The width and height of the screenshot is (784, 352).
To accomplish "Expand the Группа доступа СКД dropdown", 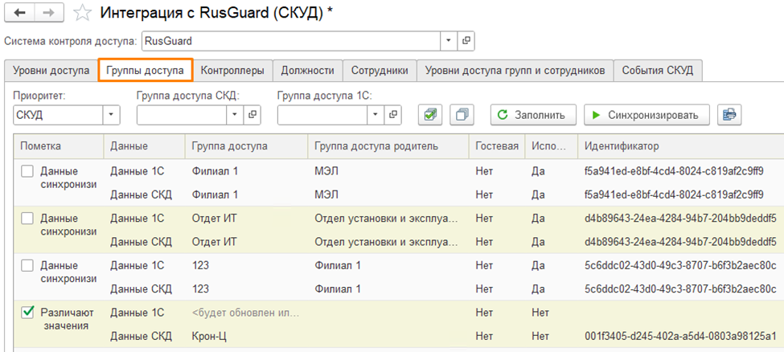I will (x=235, y=115).
